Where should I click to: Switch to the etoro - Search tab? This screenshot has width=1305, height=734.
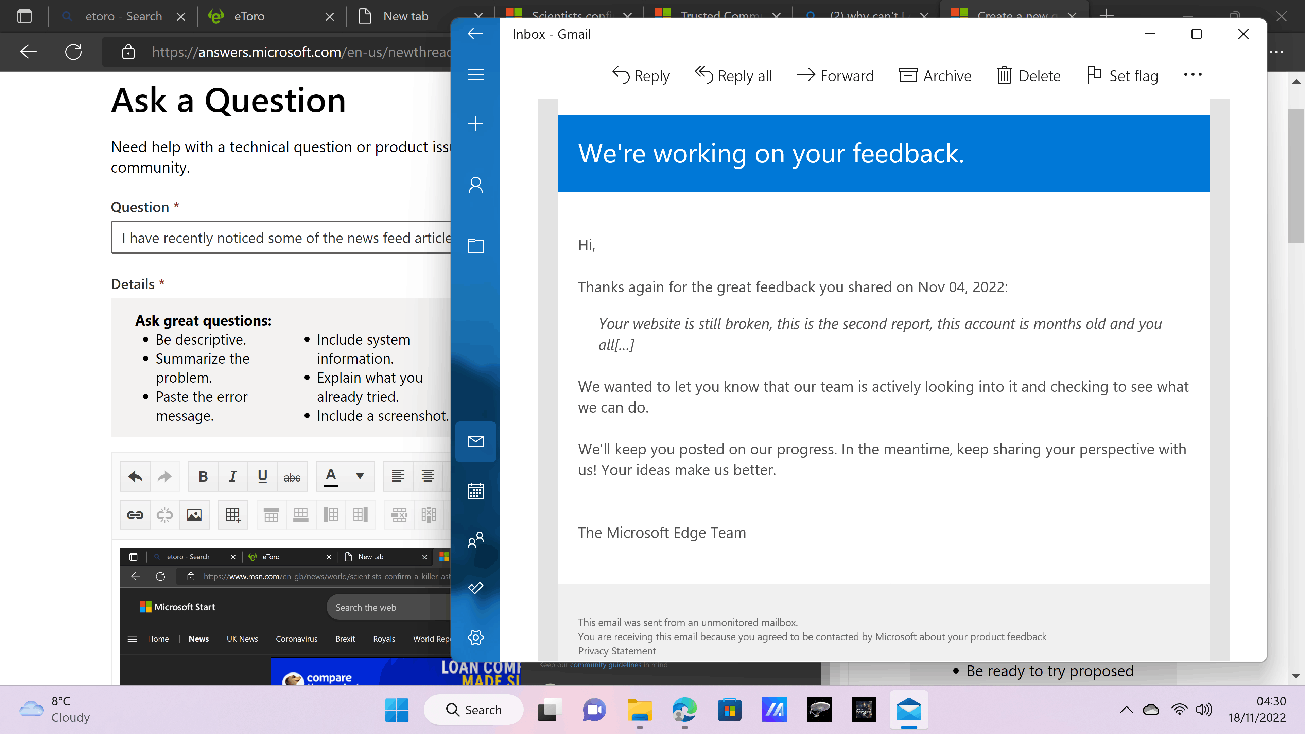pyautogui.click(x=123, y=16)
